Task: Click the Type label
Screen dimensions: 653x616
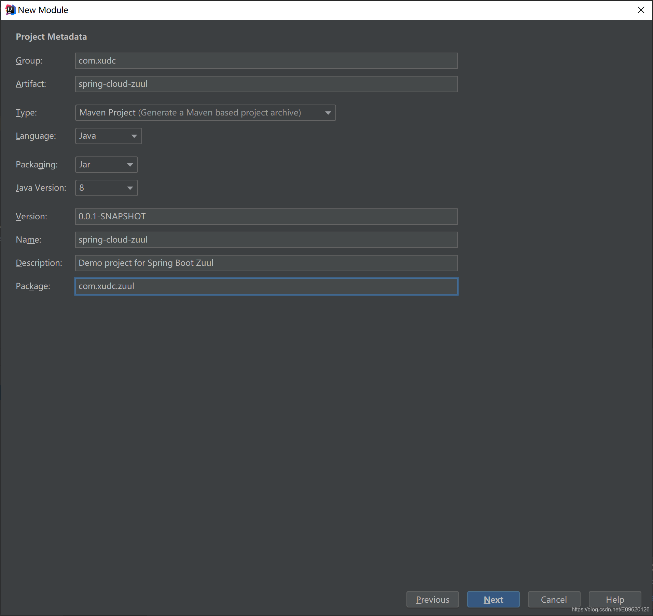Action: point(26,113)
